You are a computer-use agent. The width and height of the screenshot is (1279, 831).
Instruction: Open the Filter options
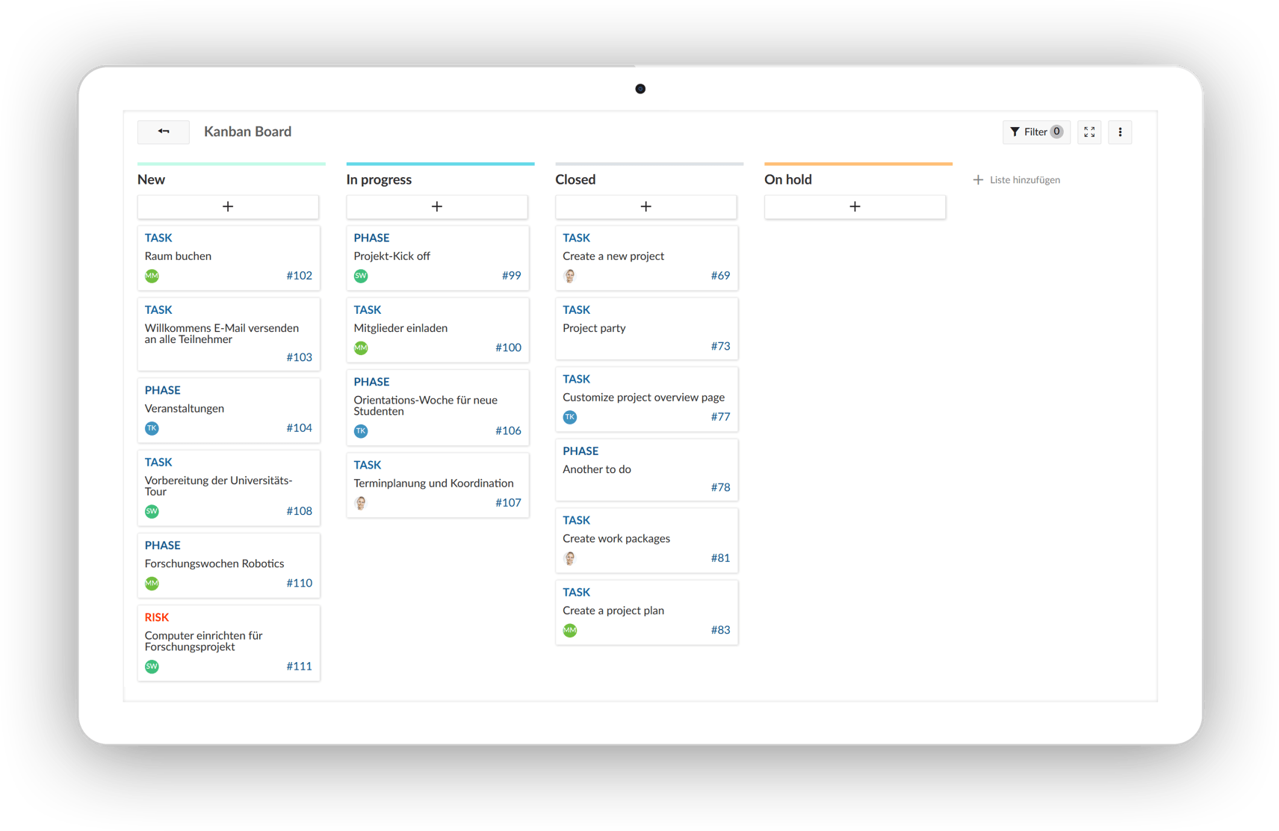tap(1035, 132)
